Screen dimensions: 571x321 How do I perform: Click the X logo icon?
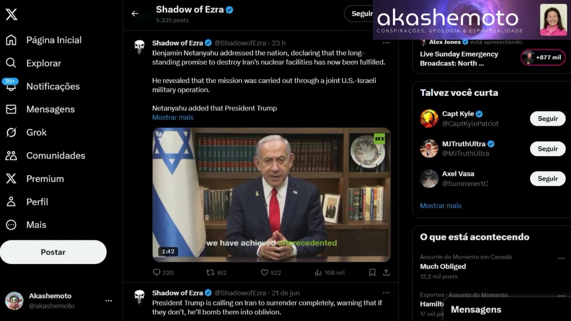coord(12,14)
